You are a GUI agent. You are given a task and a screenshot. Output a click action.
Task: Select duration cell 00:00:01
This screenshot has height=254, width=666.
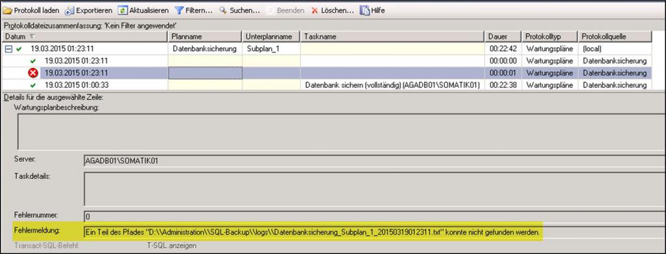tap(503, 73)
